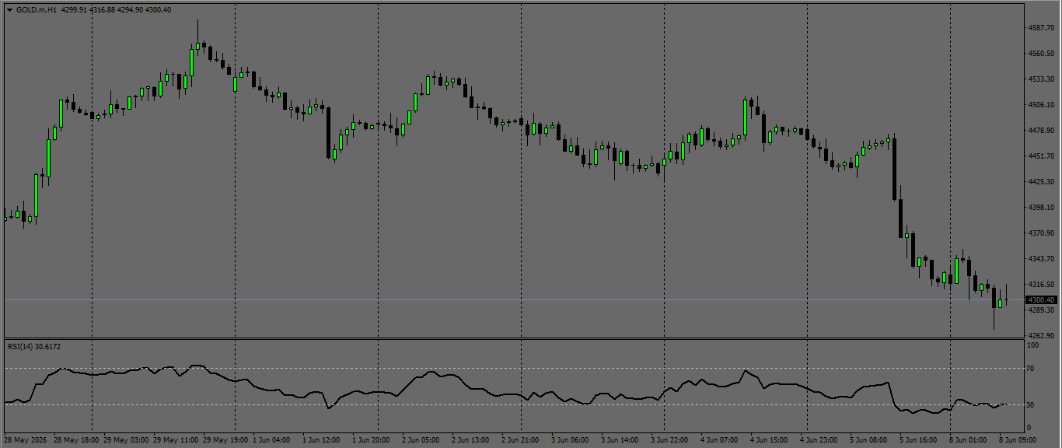
Task: Click price level 4451.70 on price axis
Action: coord(1040,156)
